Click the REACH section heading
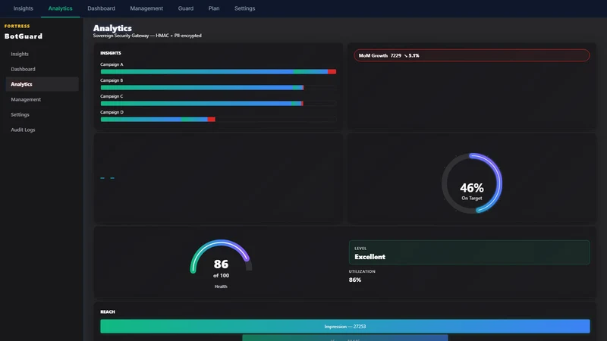This screenshot has height=341, width=607. 108,311
